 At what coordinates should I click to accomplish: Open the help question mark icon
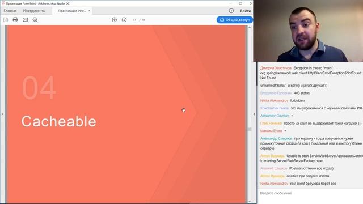point(231,11)
